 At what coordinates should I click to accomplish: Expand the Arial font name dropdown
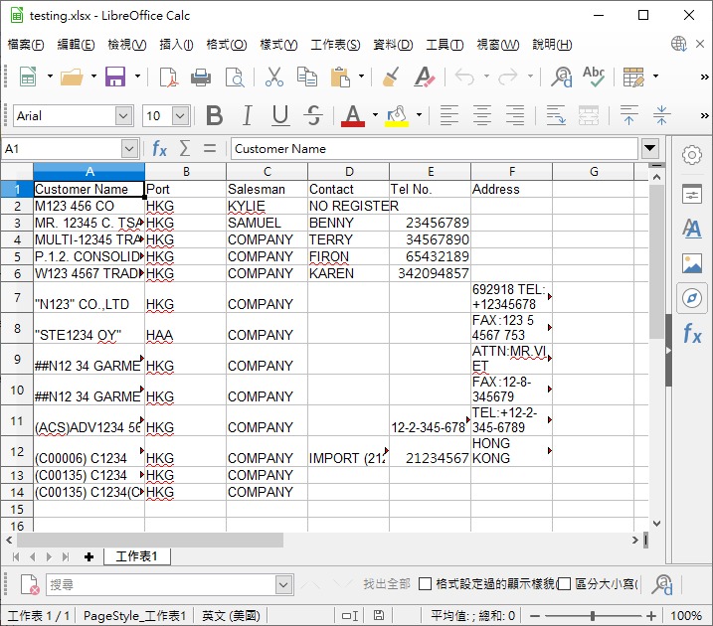coord(123,116)
